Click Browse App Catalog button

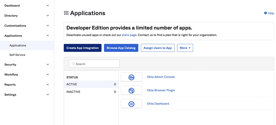click(x=121, y=48)
